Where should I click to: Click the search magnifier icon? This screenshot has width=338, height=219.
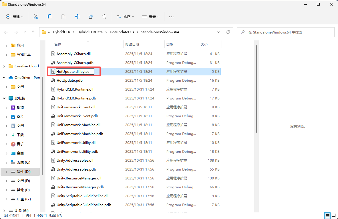click(x=243, y=32)
